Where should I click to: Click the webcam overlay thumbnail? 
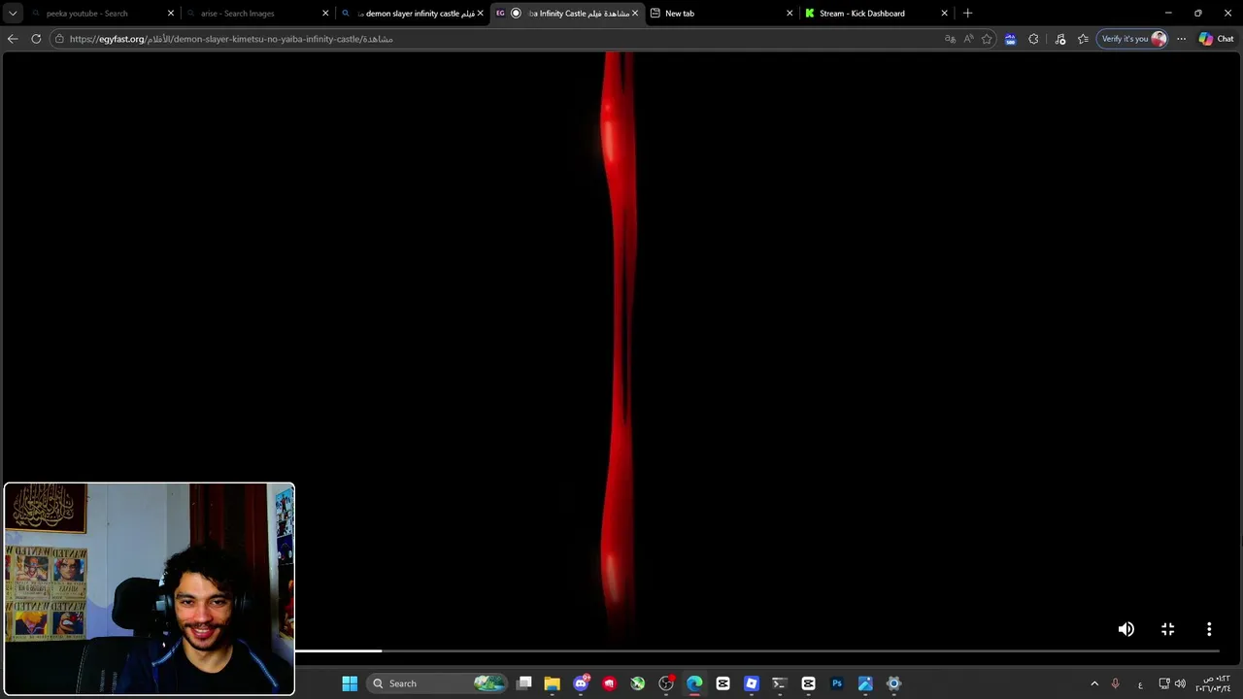coord(149,588)
